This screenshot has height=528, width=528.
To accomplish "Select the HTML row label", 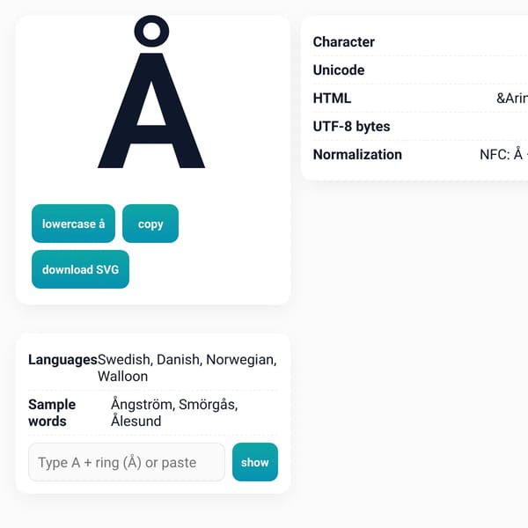I will [x=332, y=99].
